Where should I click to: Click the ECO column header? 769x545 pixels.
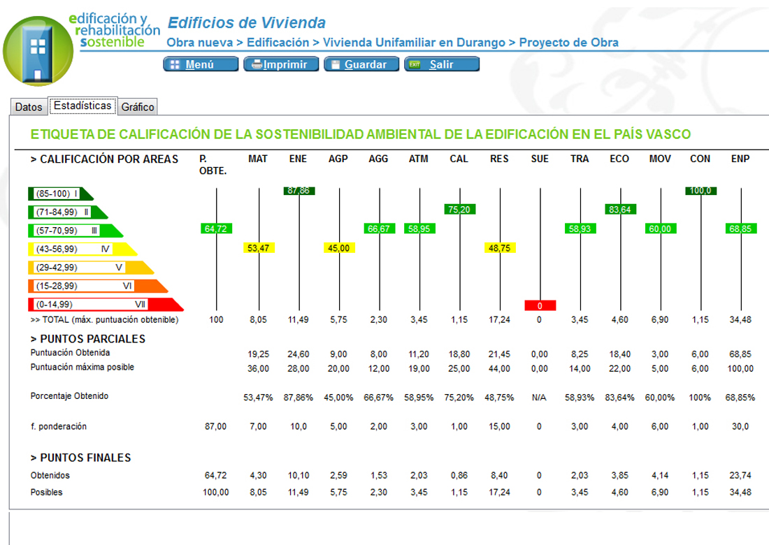pyautogui.click(x=619, y=159)
